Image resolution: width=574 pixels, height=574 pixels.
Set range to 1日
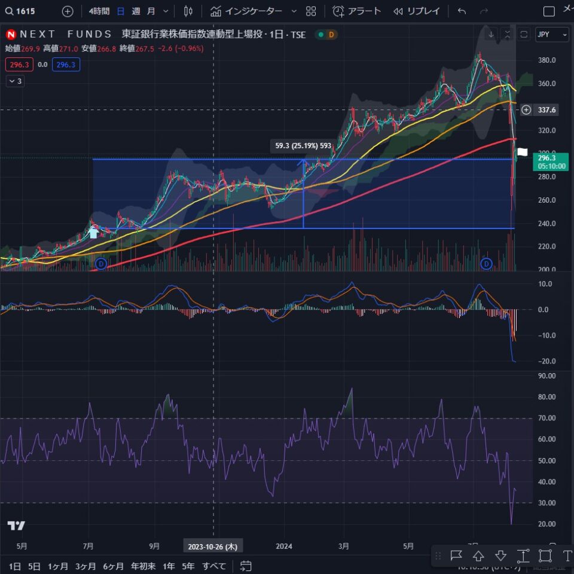click(x=14, y=566)
